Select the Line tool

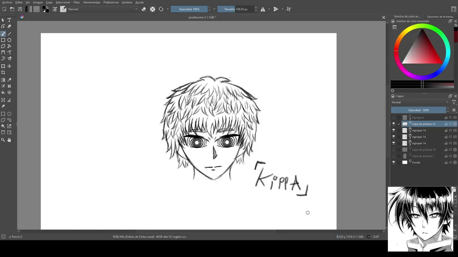(9, 34)
